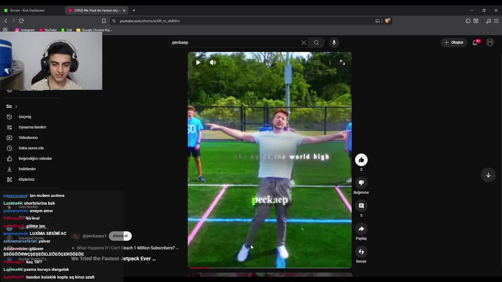The image size is (502, 282).
Task: Seek using the short's red progress bar
Action: click(x=269, y=268)
